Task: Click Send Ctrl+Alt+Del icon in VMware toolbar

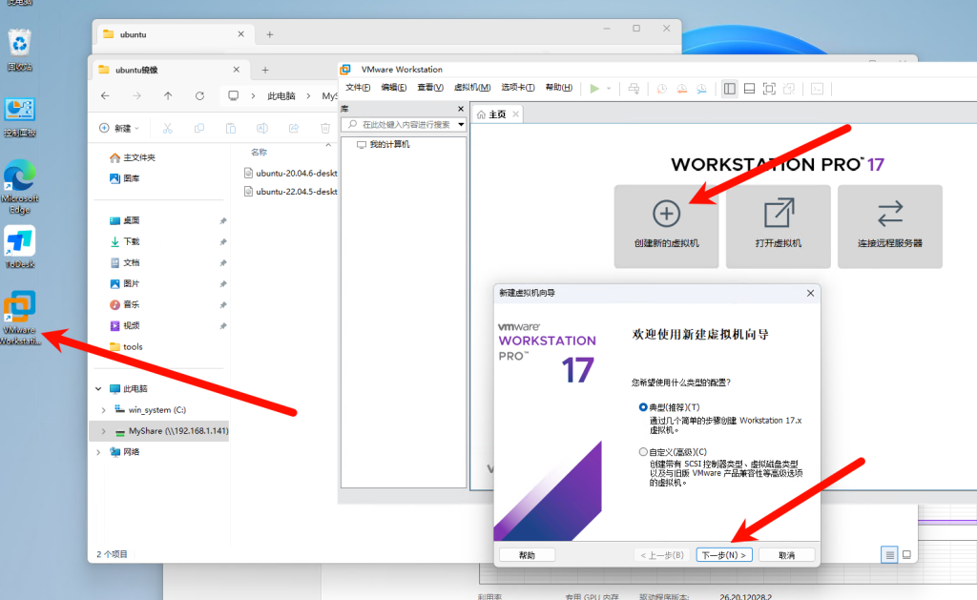Action: 634,89
